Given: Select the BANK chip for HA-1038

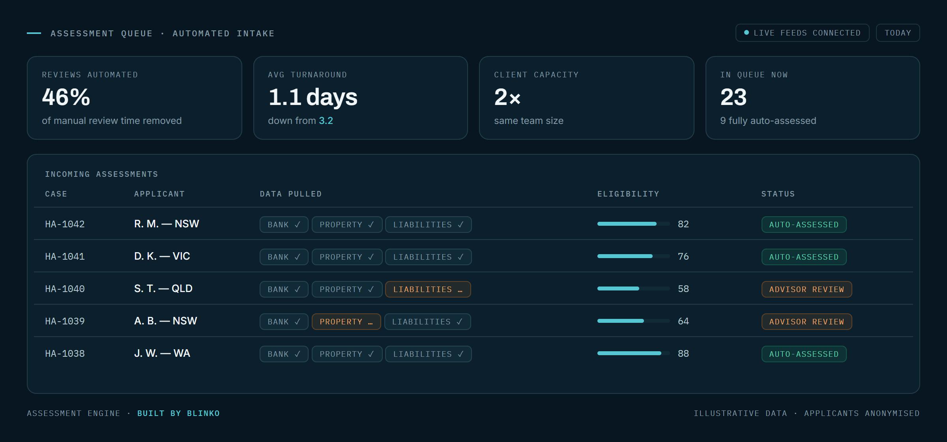Looking at the screenshot, I should coord(284,354).
